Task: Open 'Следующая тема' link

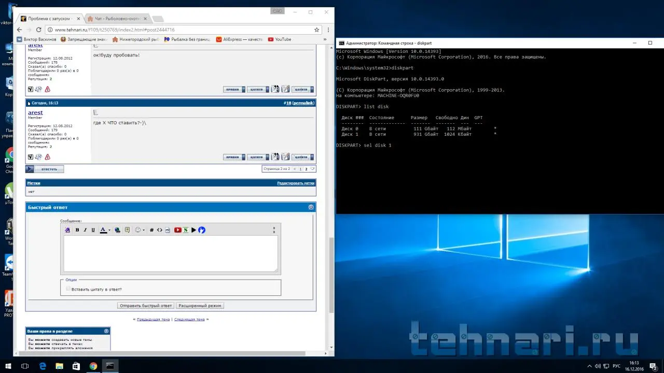Action: click(189, 320)
